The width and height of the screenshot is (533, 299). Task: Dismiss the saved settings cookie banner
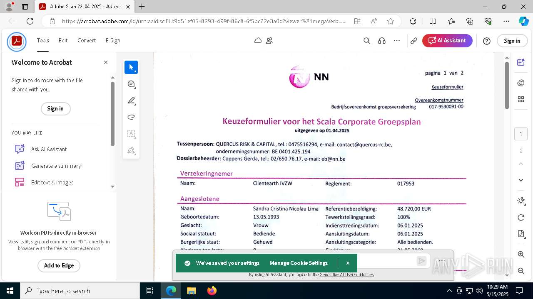tap(348, 263)
